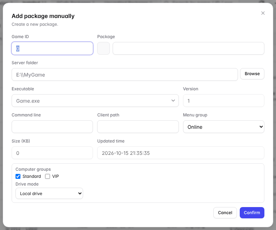Click the Client path input field

(x=138, y=127)
